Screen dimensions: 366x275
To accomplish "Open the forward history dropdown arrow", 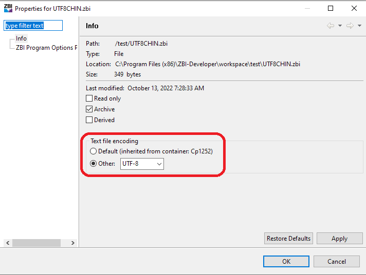I will [x=359, y=26].
